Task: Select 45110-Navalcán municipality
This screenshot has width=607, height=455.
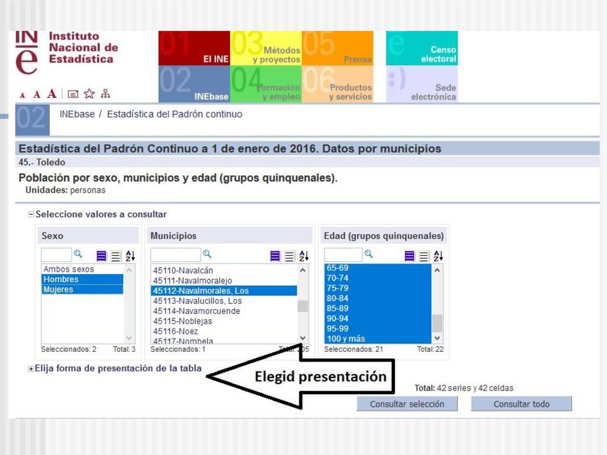Action: tap(223, 270)
